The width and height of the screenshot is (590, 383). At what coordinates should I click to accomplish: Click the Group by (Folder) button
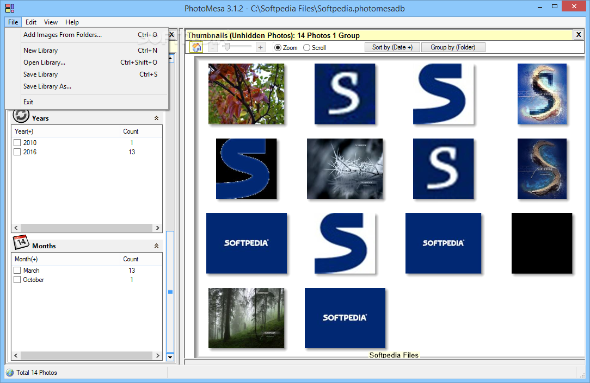453,47
